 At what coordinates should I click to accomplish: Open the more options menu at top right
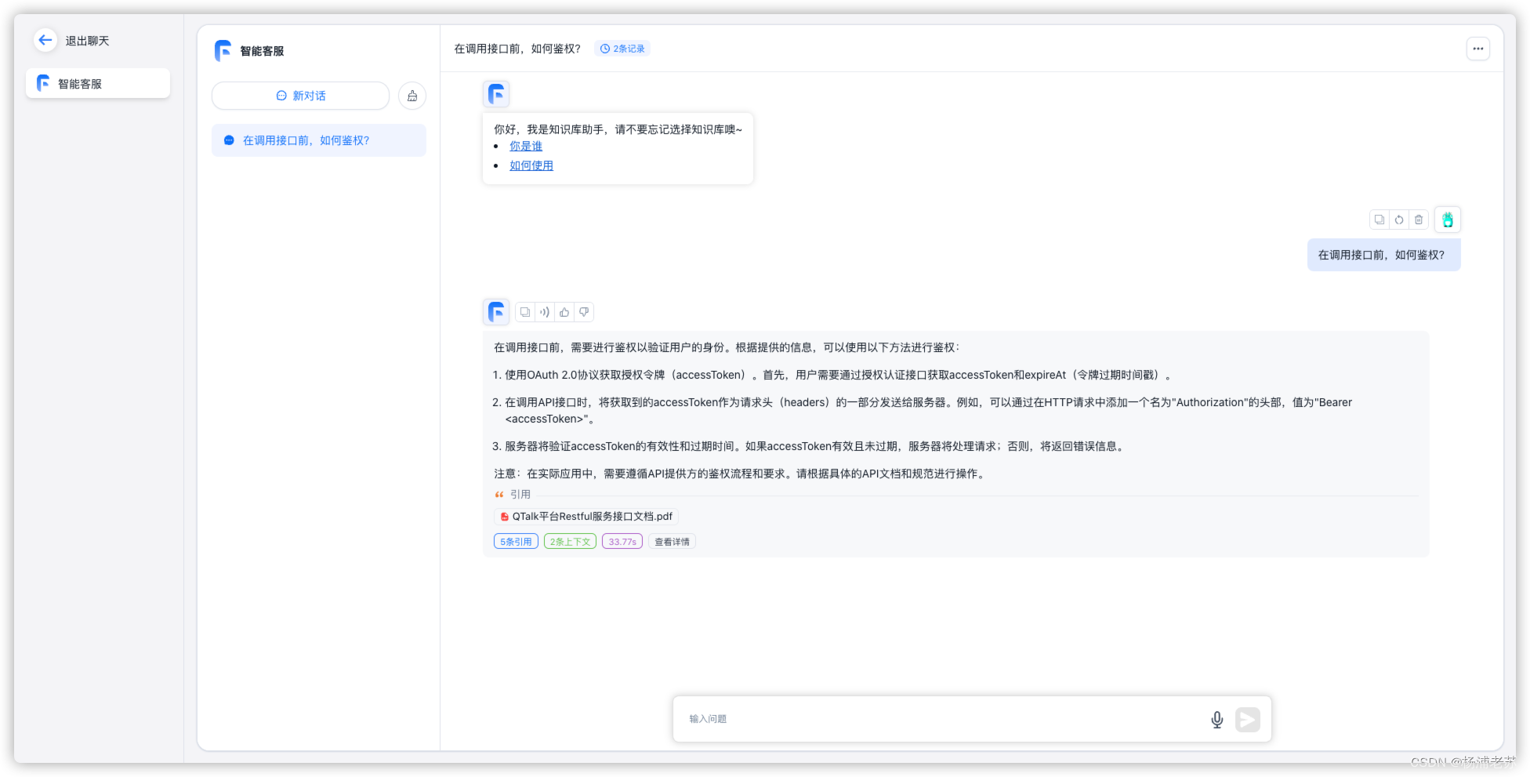click(1478, 48)
